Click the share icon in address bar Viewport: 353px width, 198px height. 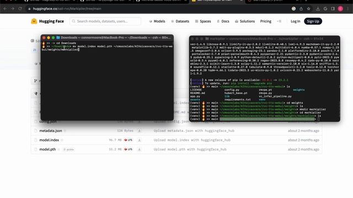[301, 9]
